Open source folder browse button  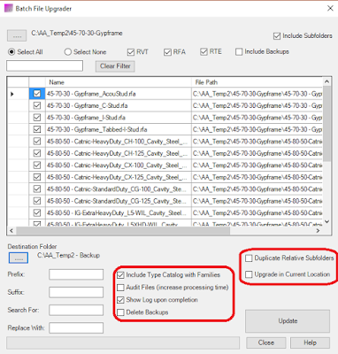pos(17,35)
